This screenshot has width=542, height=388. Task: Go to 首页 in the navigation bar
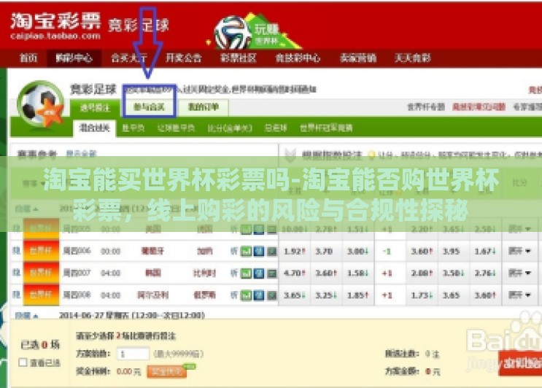pyautogui.click(x=28, y=58)
